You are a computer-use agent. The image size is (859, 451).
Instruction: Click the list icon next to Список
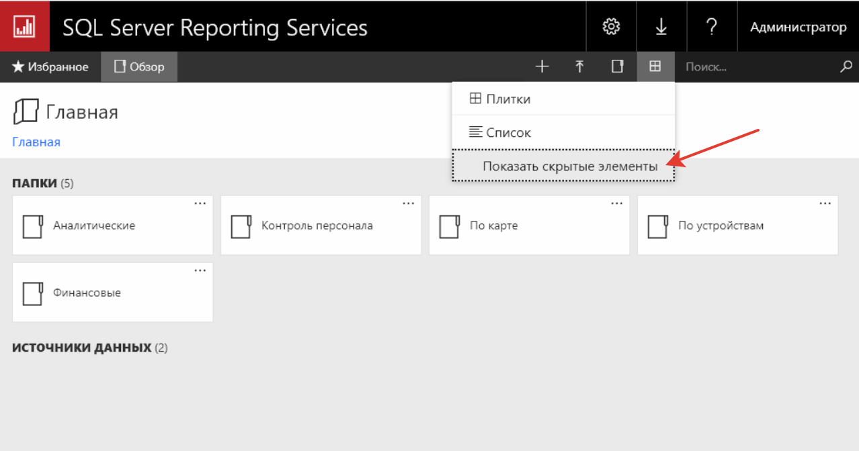pyautogui.click(x=475, y=132)
